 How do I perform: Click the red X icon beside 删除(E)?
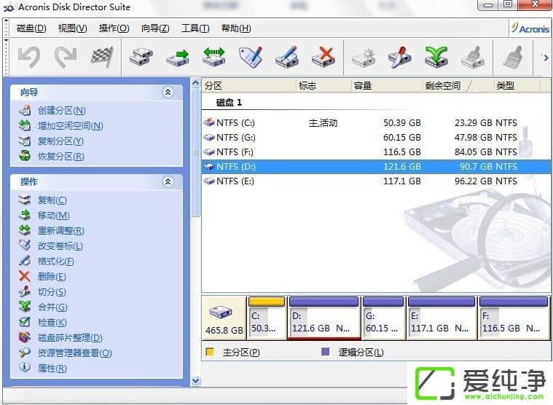tap(24, 276)
